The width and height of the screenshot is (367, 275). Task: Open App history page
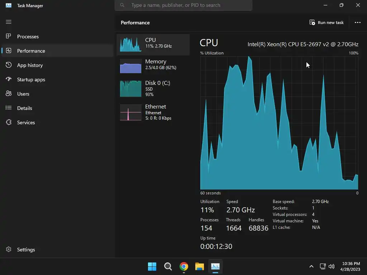pos(30,65)
